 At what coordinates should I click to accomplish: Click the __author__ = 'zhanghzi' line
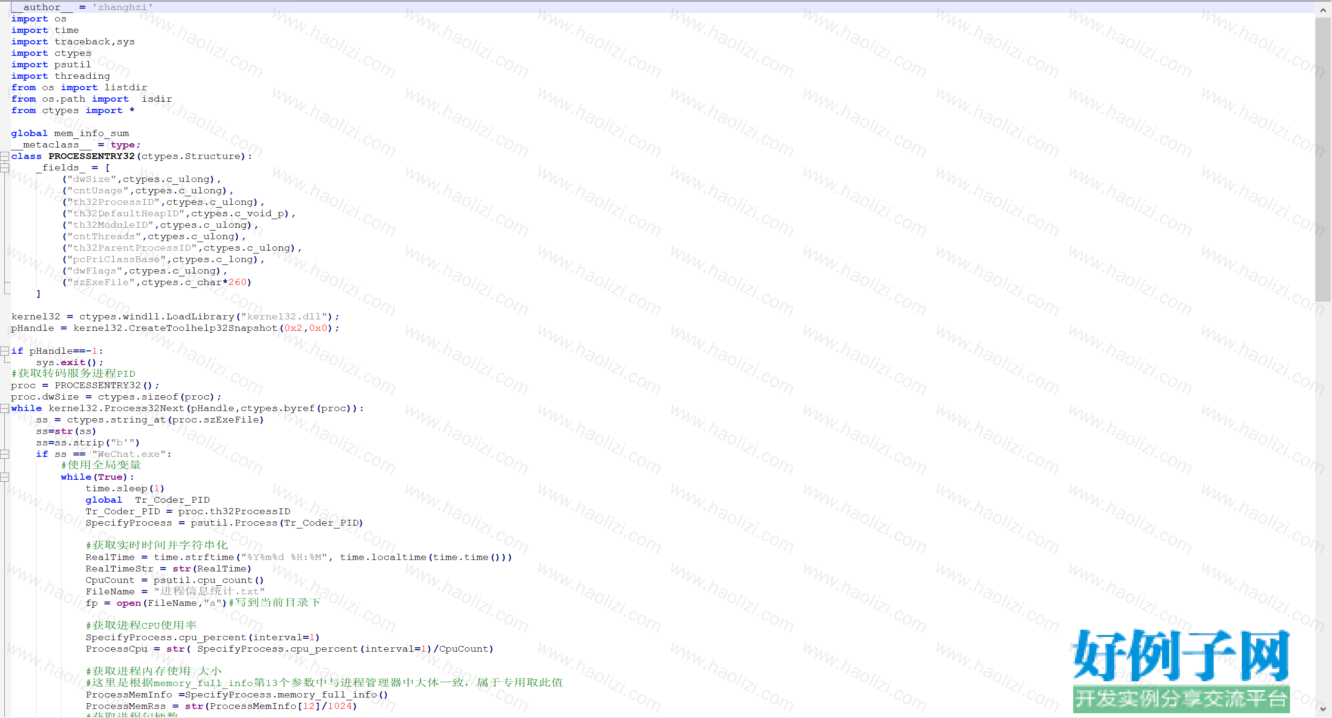point(82,7)
